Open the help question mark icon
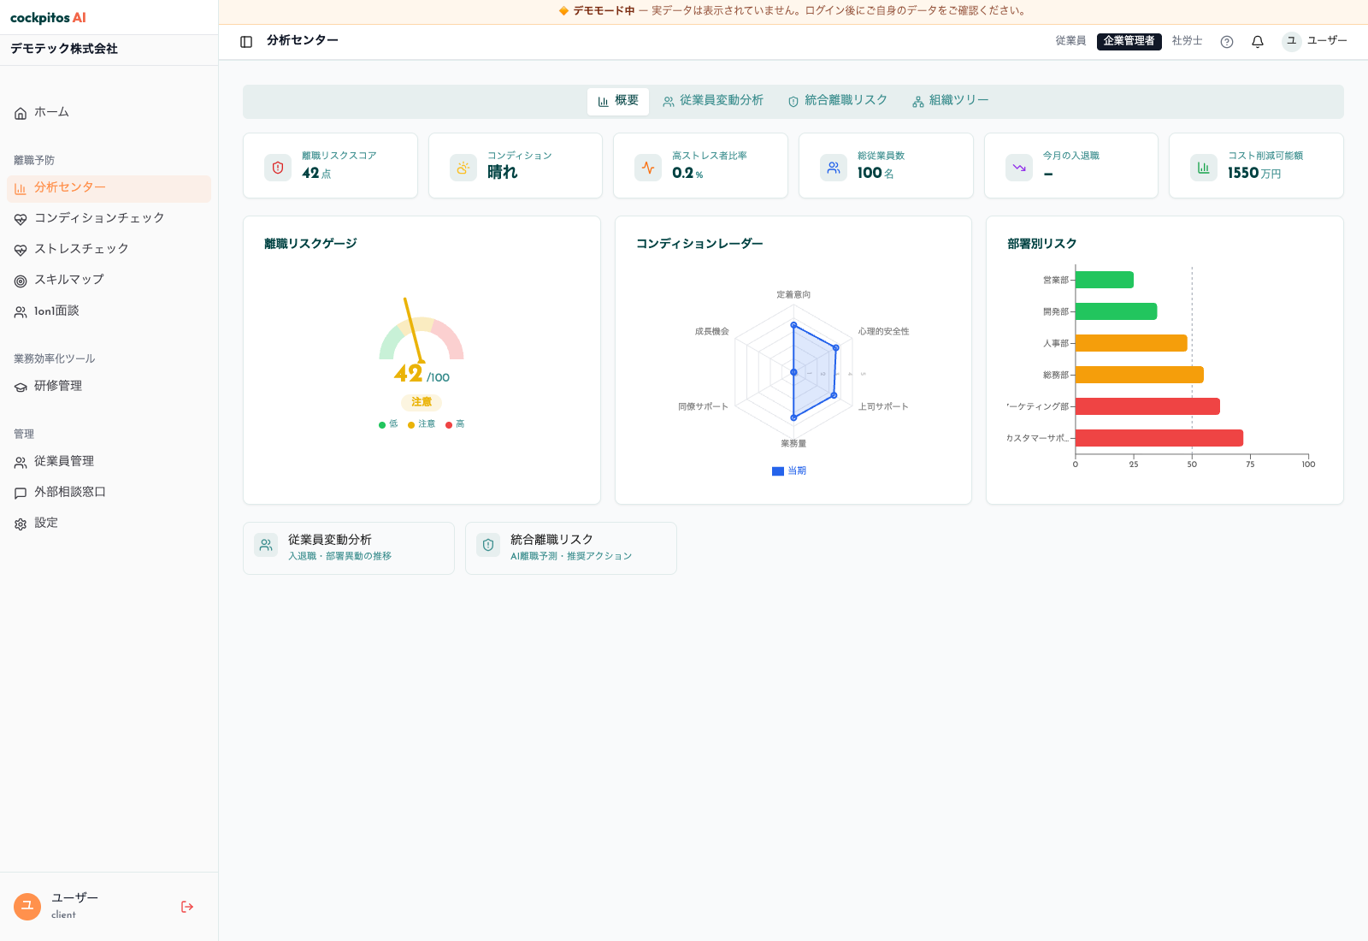 click(1227, 42)
